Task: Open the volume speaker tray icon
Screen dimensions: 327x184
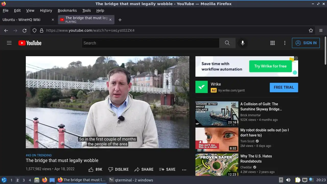Action: coord(288,180)
